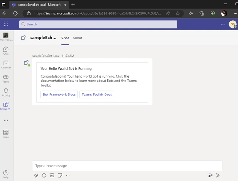Click the 11:53 AM message timestamp
Image resolution: width=238 pixels, height=181 pixels.
click(x=68, y=56)
